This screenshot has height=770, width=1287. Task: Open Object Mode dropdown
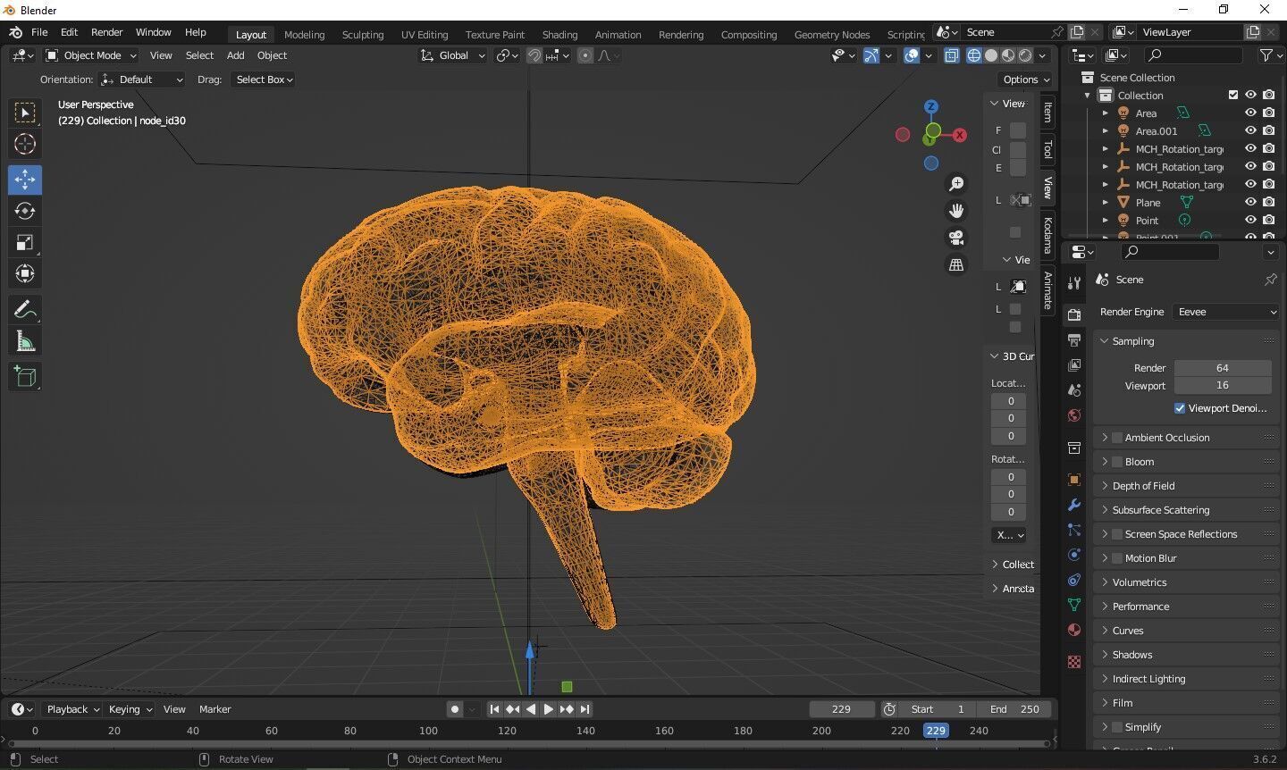point(90,55)
